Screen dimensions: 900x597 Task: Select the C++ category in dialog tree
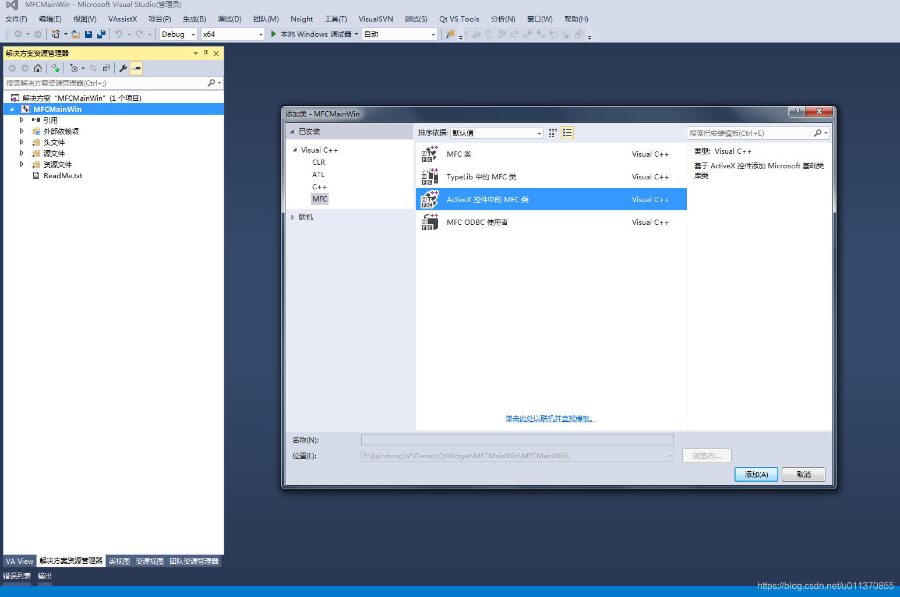319,187
